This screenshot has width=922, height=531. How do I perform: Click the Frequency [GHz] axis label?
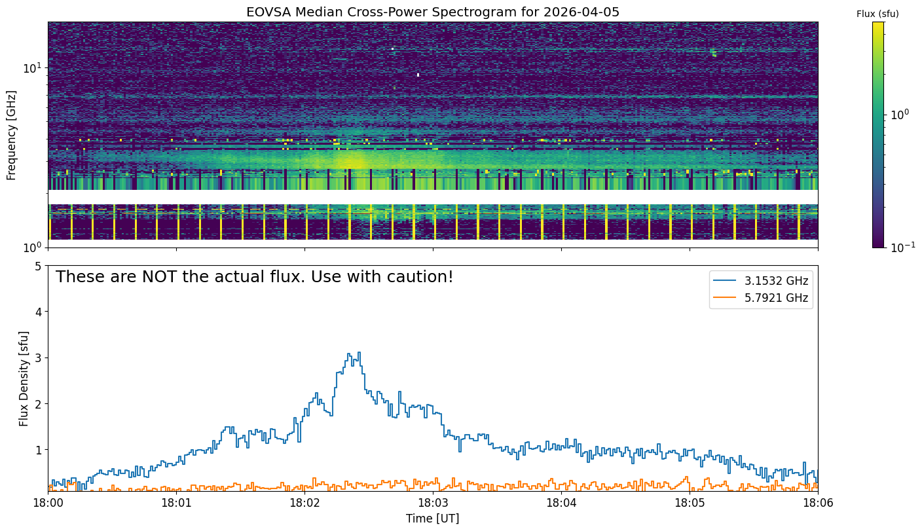point(11,135)
